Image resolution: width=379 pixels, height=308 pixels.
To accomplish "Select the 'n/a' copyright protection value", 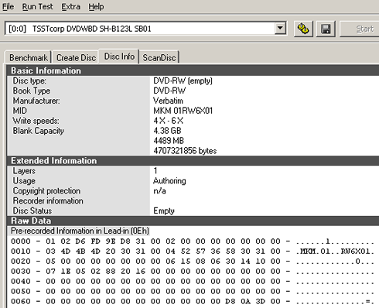I will point(159,191).
